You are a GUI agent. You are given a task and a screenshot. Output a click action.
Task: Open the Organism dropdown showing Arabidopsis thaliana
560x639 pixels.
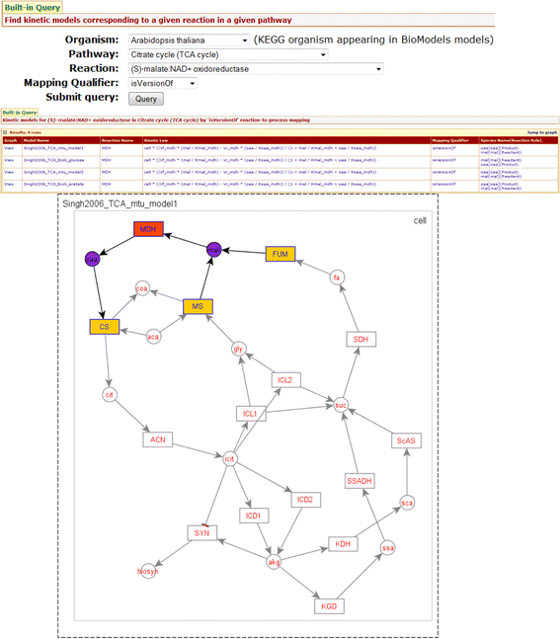[189, 40]
